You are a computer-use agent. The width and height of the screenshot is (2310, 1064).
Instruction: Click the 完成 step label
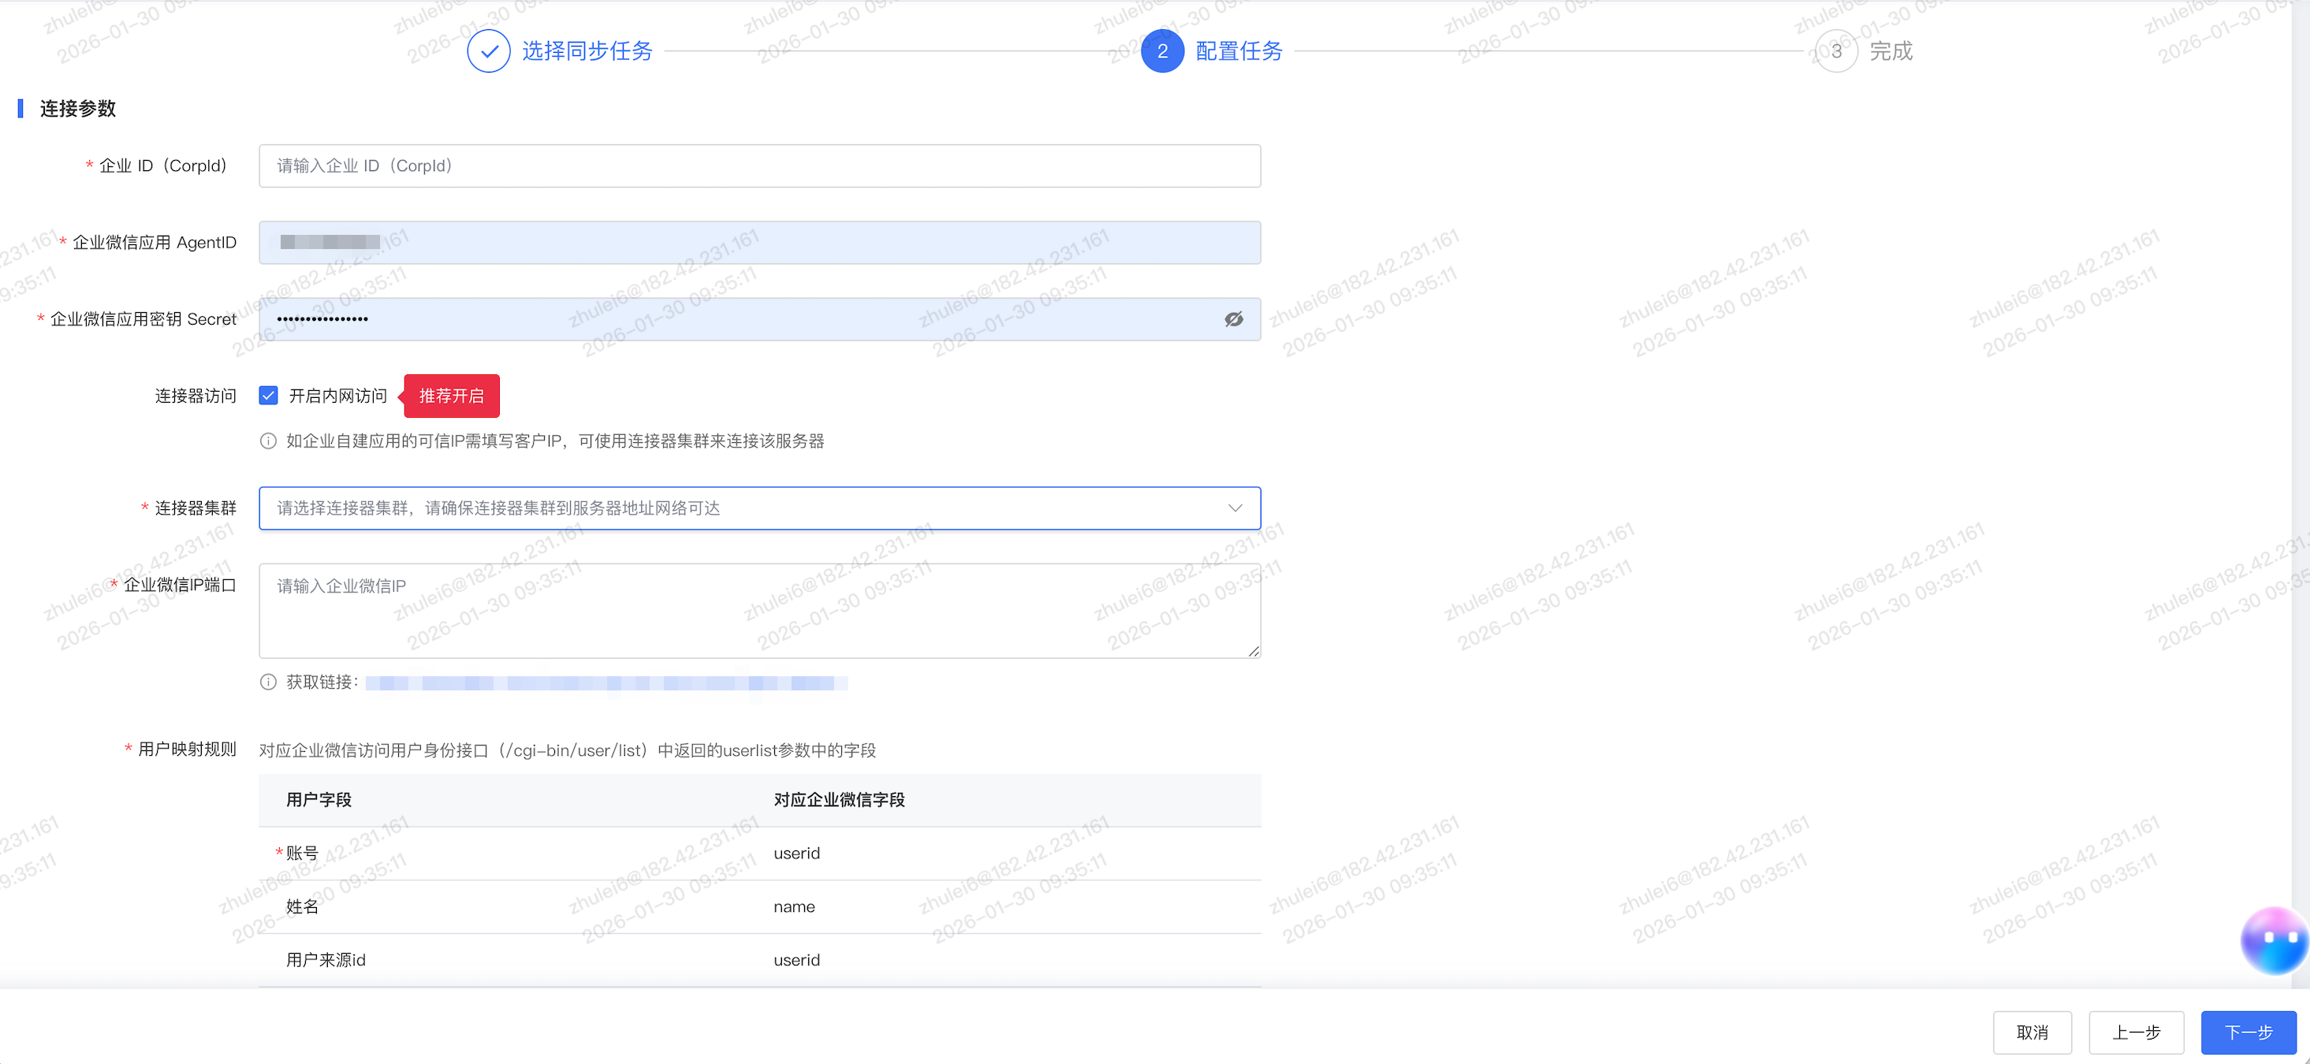1891,51
